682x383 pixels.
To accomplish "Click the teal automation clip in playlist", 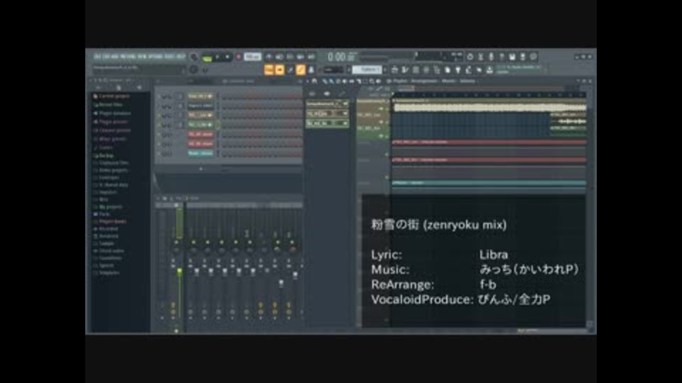I will pyautogui.click(x=489, y=183).
